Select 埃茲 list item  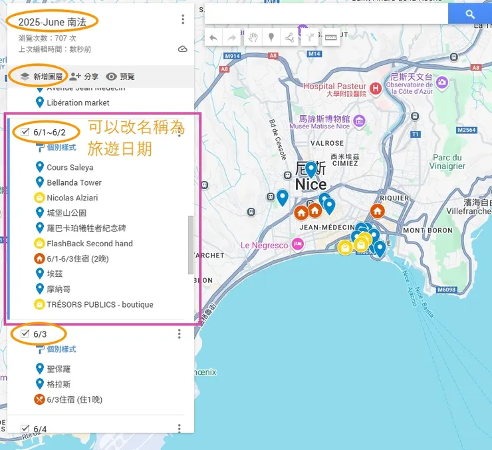pyautogui.click(x=55, y=274)
